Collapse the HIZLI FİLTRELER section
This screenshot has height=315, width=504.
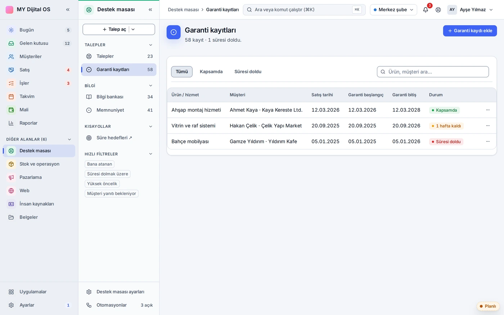[150, 154]
